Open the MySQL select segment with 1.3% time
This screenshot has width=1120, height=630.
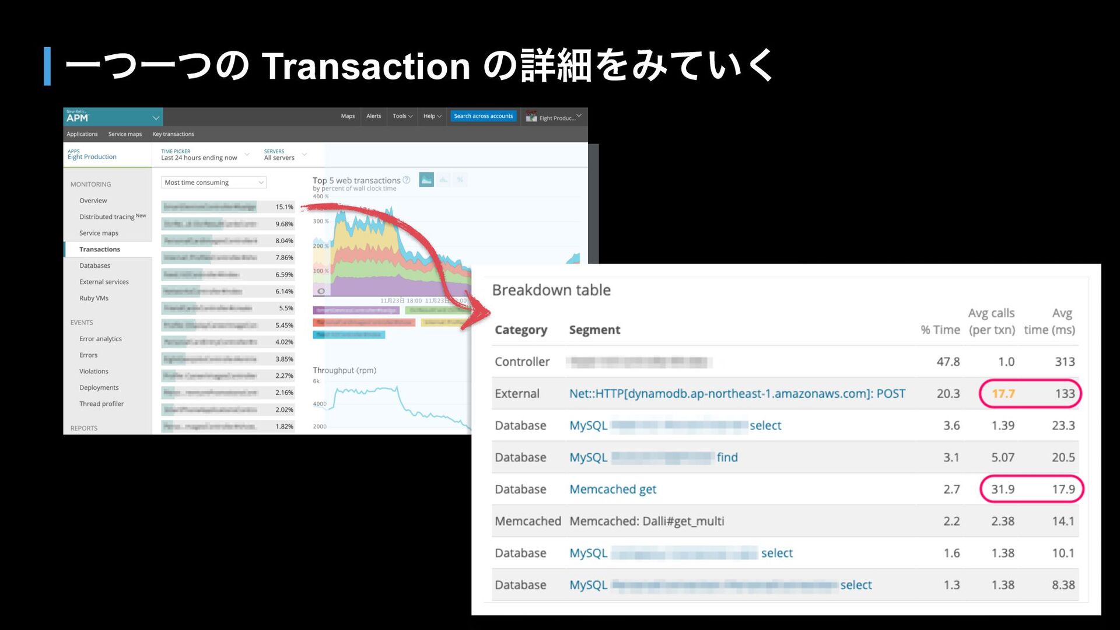[x=721, y=585]
